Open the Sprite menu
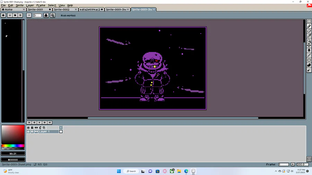 tap(19, 5)
